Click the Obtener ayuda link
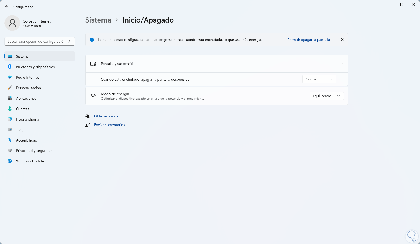 (106, 116)
